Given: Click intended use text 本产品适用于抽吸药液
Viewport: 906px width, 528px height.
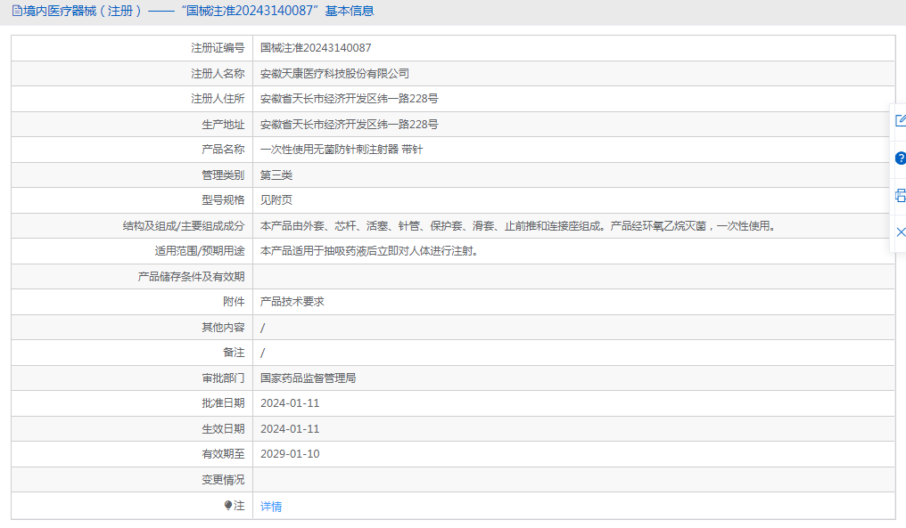Looking at the screenshot, I should point(369,251).
